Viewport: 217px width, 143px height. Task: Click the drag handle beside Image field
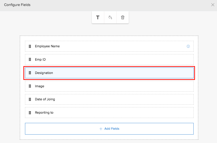tap(30, 86)
